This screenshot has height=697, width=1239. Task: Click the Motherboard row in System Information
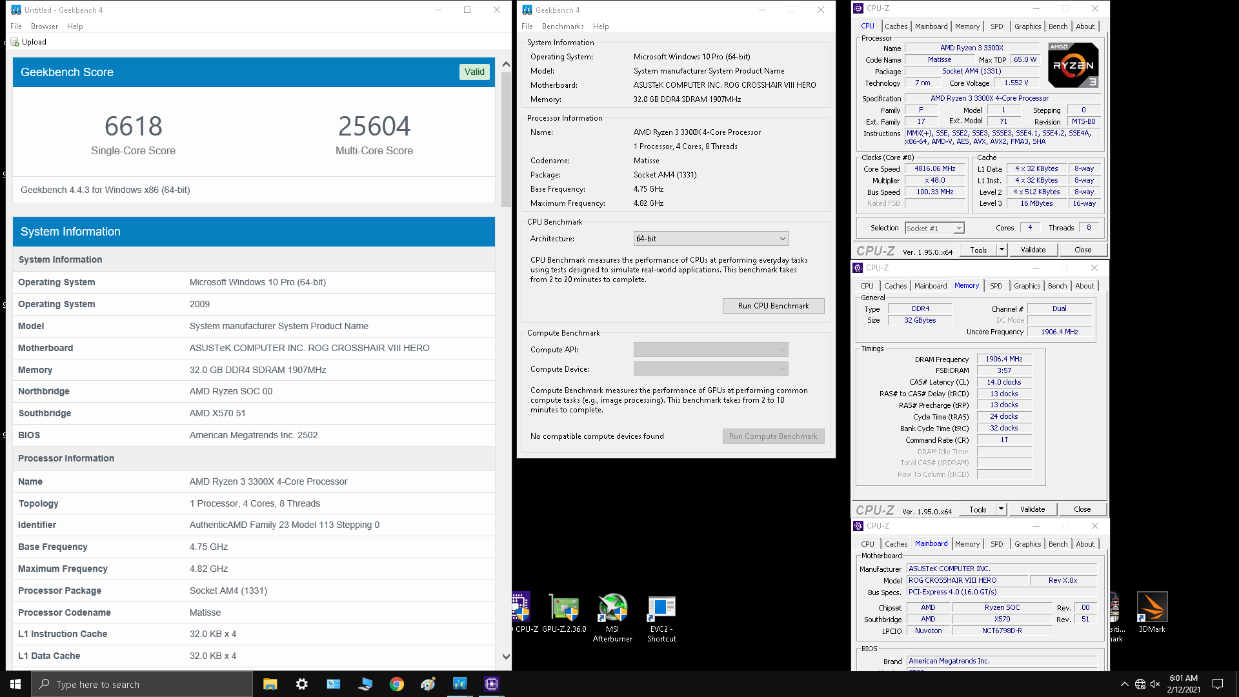click(x=254, y=348)
